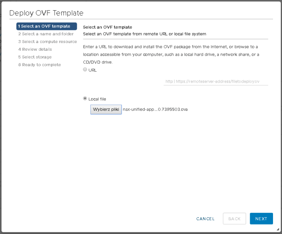Go to step 6 Ready to complete
Viewport: 282px width, 234px height.
pyautogui.click(x=39, y=65)
